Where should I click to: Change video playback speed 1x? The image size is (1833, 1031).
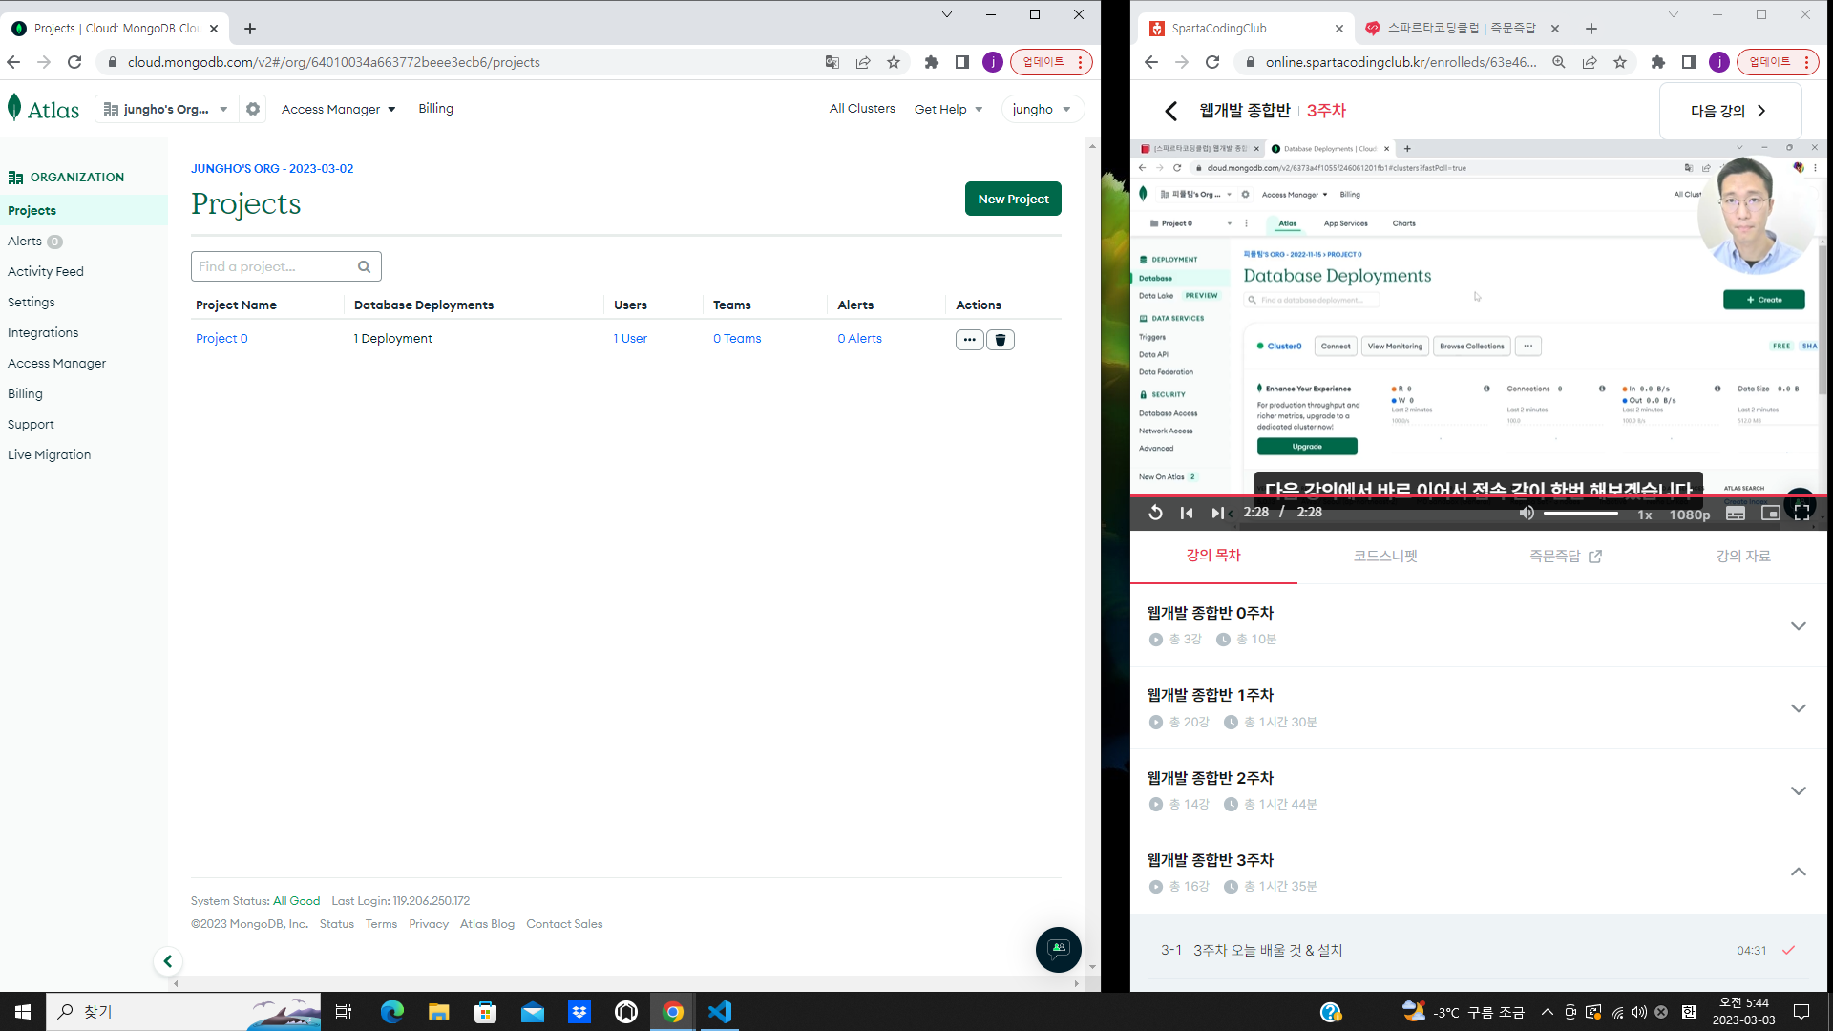1645,515
